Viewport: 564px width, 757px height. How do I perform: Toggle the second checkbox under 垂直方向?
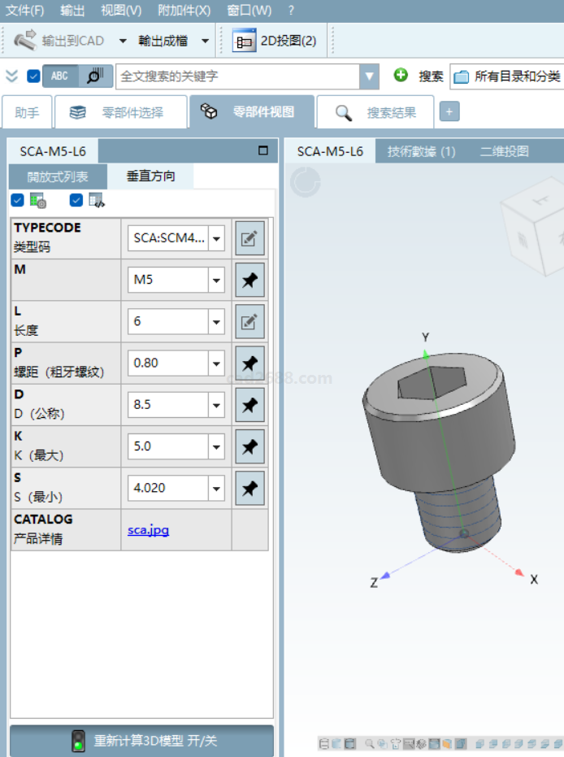point(76,200)
